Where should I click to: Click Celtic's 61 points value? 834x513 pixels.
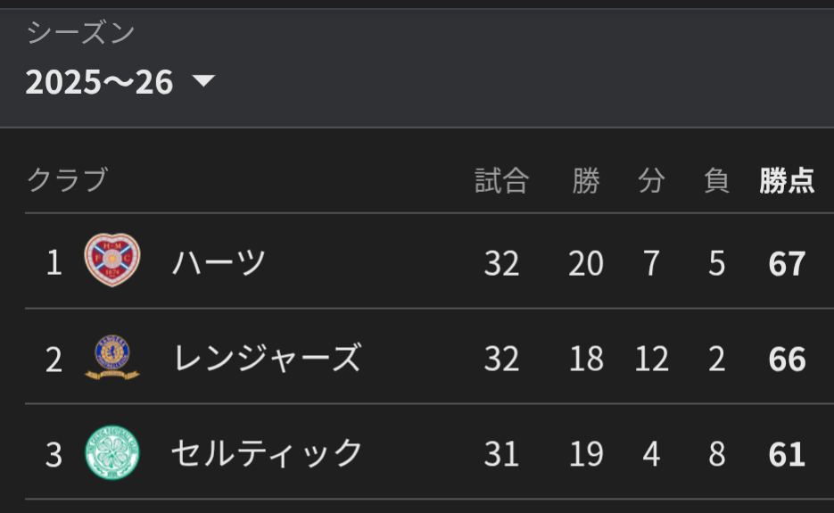click(x=787, y=454)
